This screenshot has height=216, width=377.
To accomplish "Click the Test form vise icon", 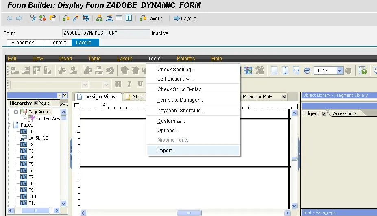I will [x=85, y=18].
